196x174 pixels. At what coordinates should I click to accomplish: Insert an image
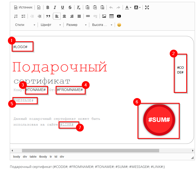coord(104,16)
